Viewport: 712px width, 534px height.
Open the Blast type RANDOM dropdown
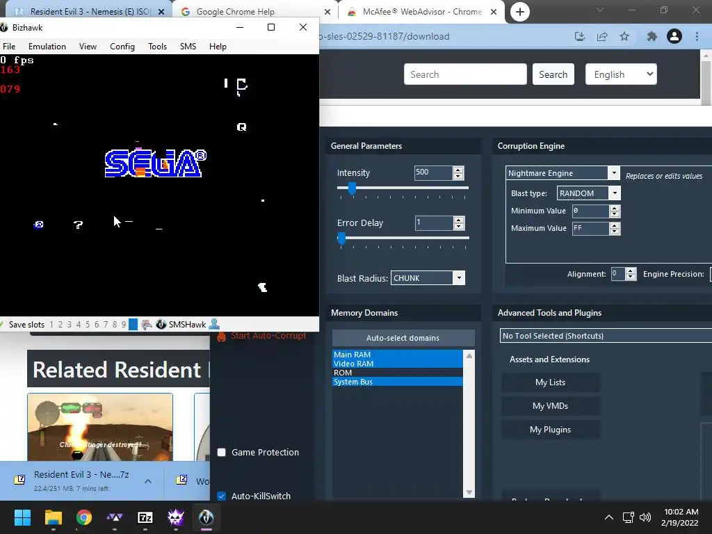(x=615, y=193)
